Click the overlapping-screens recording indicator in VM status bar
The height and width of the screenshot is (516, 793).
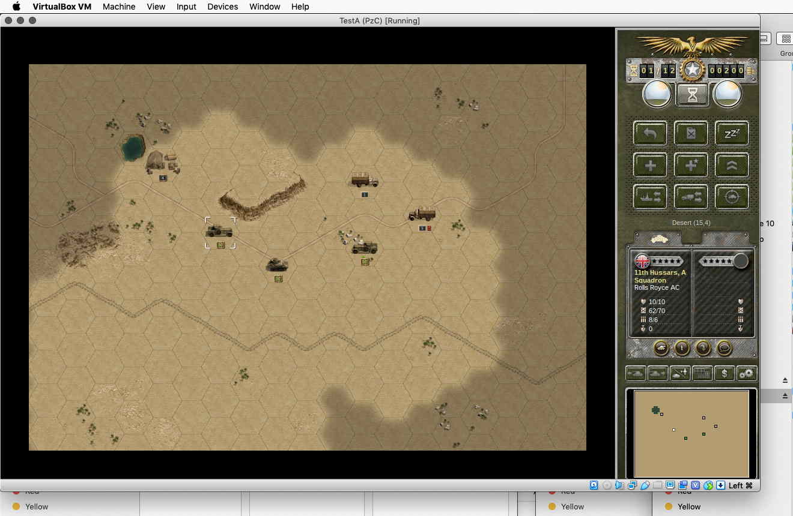tap(683, 485)
